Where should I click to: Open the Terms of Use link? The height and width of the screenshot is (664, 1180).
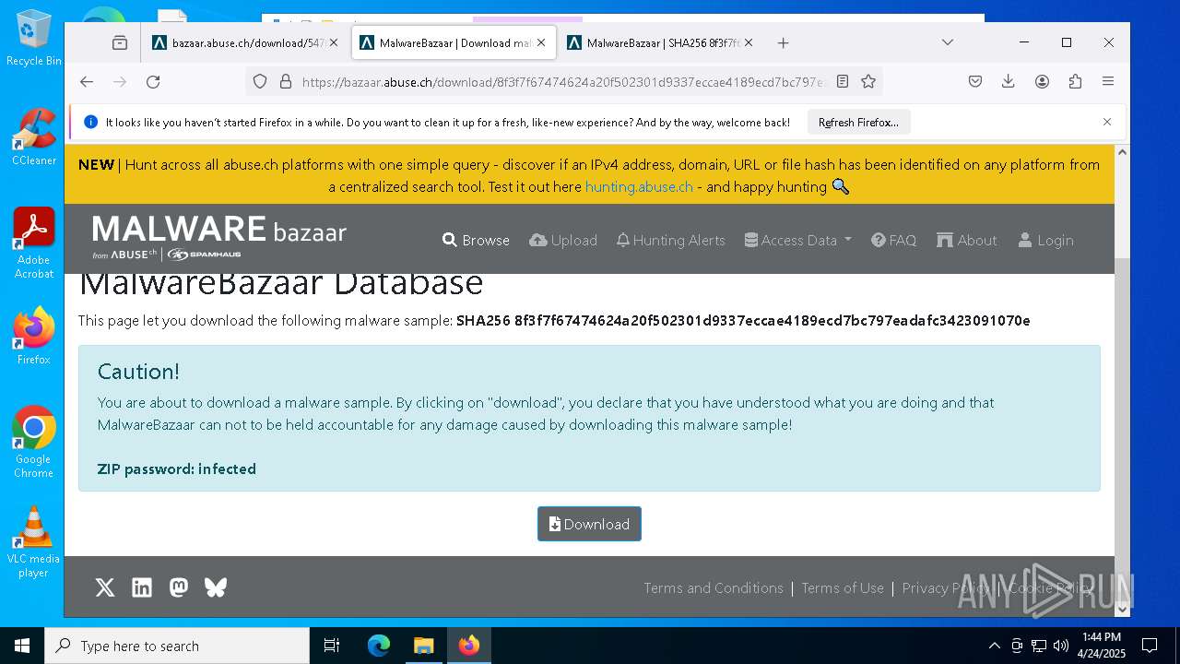coord(843,587)
